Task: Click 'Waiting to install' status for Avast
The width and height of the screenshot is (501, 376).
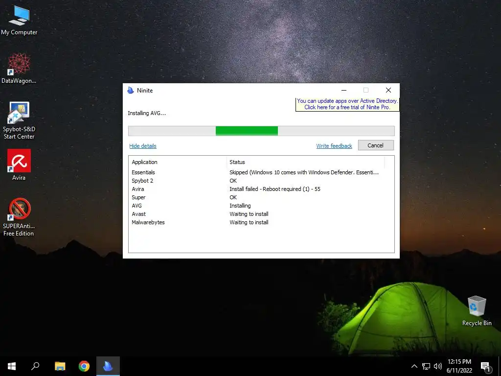Action: (x=249, y=214)
